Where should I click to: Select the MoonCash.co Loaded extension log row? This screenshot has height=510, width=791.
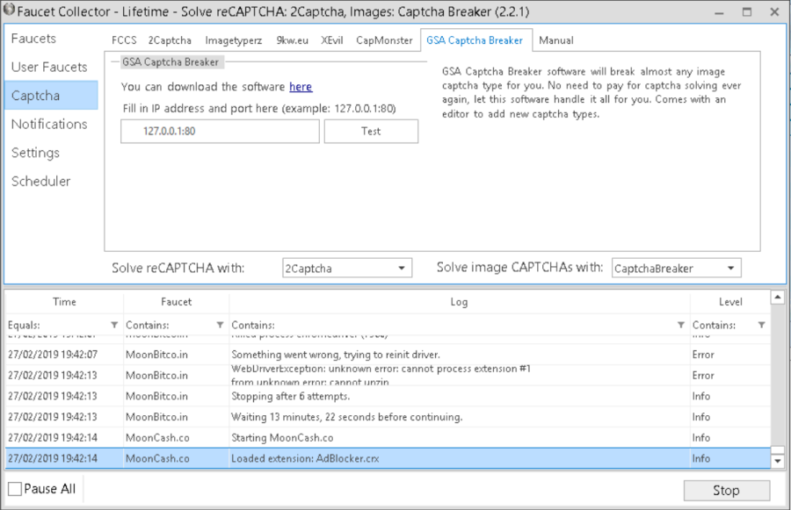pyautogui.click(x=387, y=458)
